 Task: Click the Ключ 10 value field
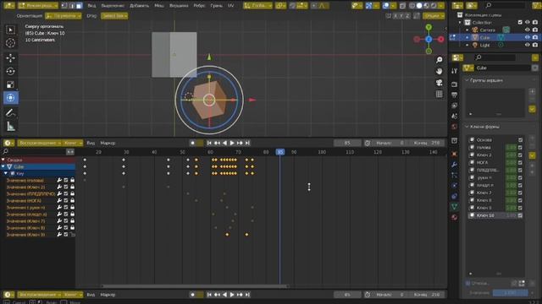tap(511, 215)
